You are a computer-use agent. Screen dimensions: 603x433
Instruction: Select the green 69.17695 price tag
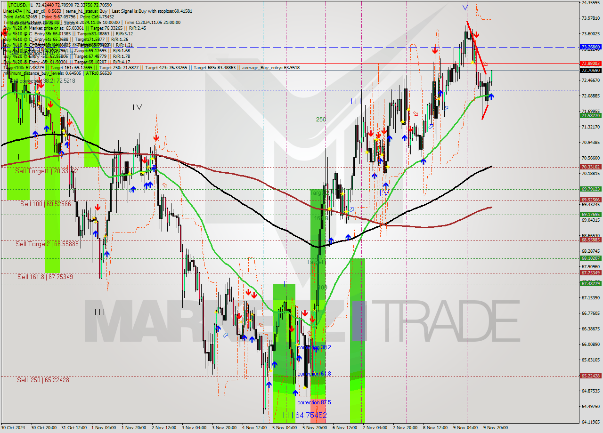click(x=590, y=214)
